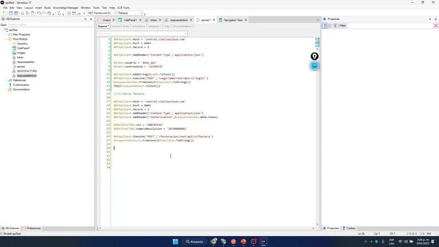Open the File menu
This screenshot has height=247, width=439.
click(5, 8)
